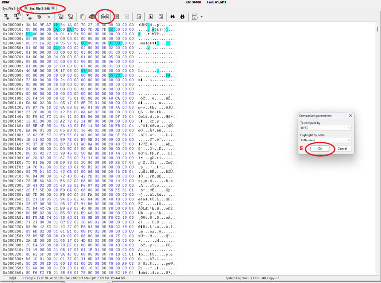Viewport: 381px width, 283px height.
Task: Click the second floppy save icon
Action: 71,17
